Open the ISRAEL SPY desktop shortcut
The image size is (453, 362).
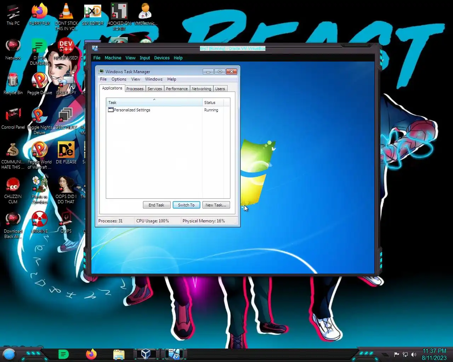pyautogui.click(x=66, y=84)
